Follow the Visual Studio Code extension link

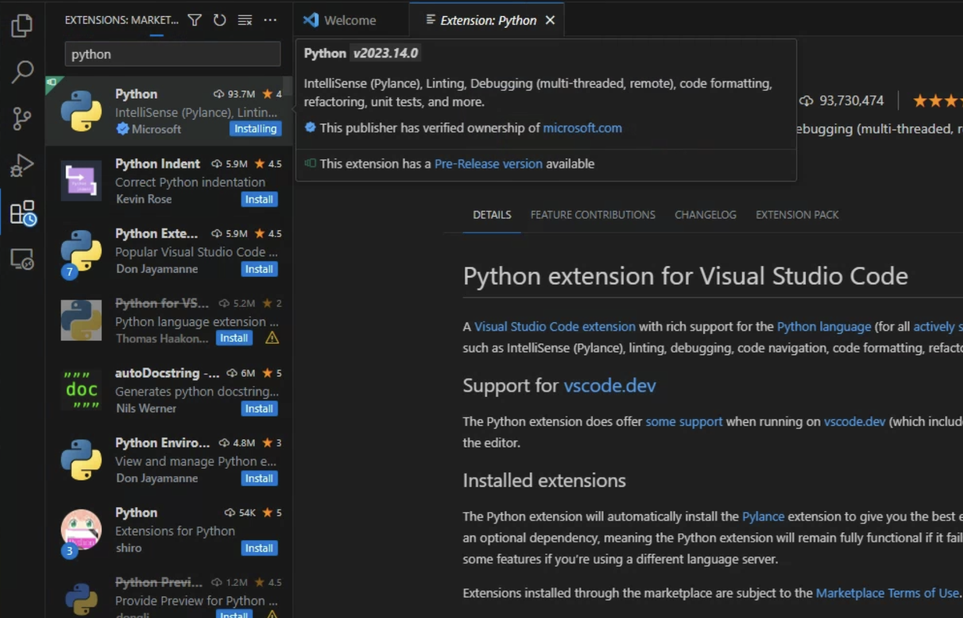click(x=555, y=326)
